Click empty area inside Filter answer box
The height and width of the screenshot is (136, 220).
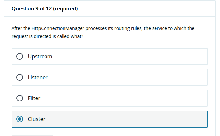[126, 98]
